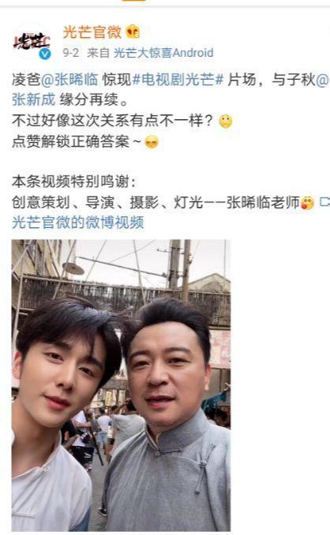Click the orange tab indicator at top
This screenshot has width=330, height=535.
(x=133, y=1)
